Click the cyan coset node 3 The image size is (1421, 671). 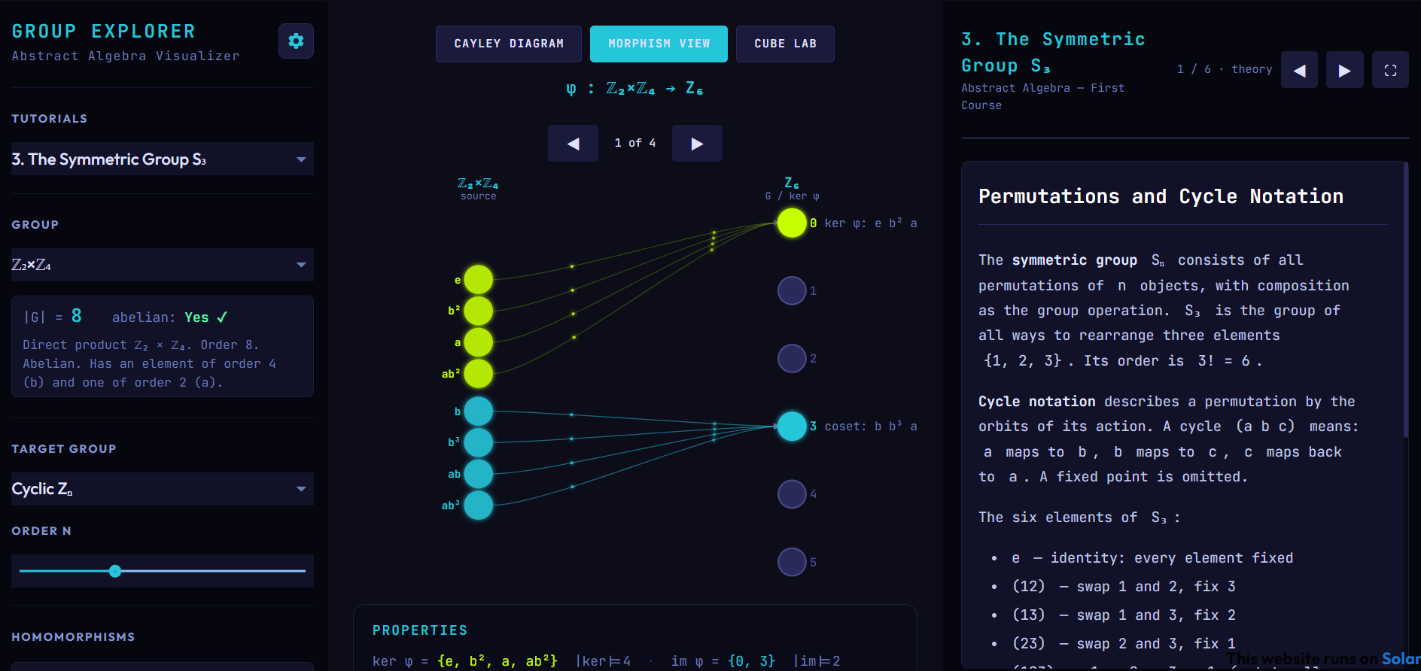(x=792, y=426)
